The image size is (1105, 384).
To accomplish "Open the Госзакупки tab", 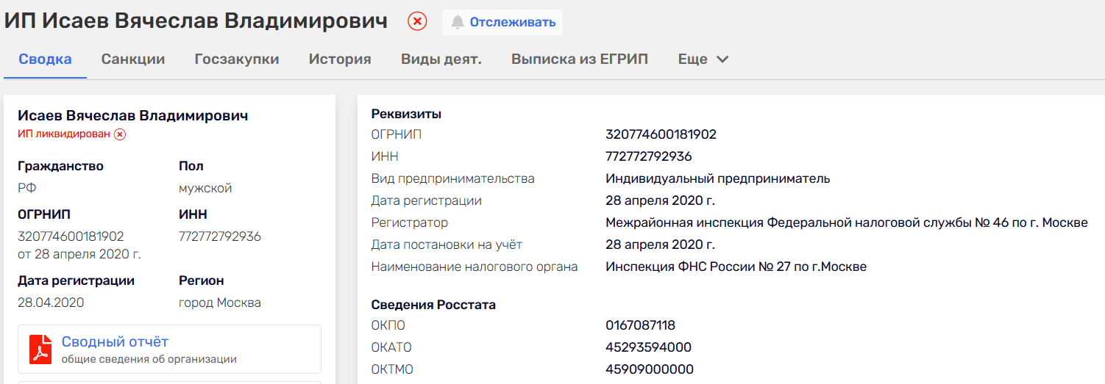I will (x=237, y=59).
